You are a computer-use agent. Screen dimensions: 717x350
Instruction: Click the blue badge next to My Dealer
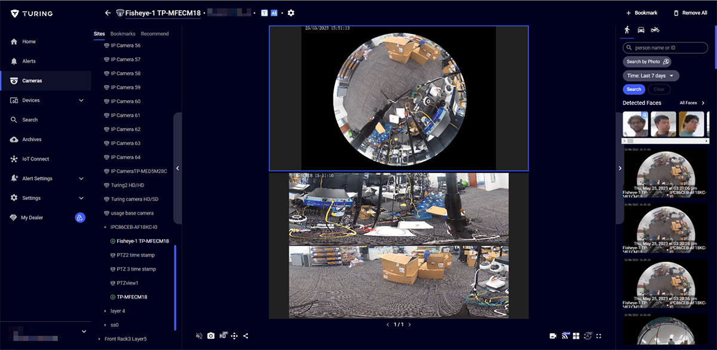80,218
